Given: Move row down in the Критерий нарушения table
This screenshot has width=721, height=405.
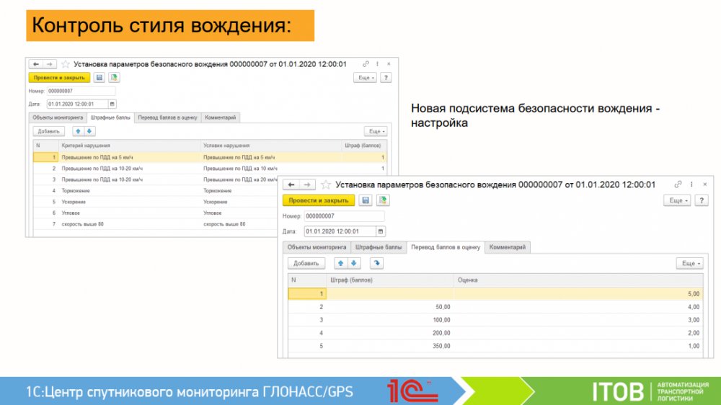Looking at the screenshot, I should point(89,131).
